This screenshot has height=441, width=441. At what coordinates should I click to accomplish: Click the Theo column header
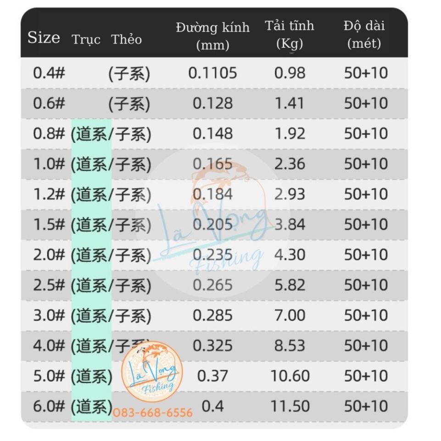coord(126,39)
